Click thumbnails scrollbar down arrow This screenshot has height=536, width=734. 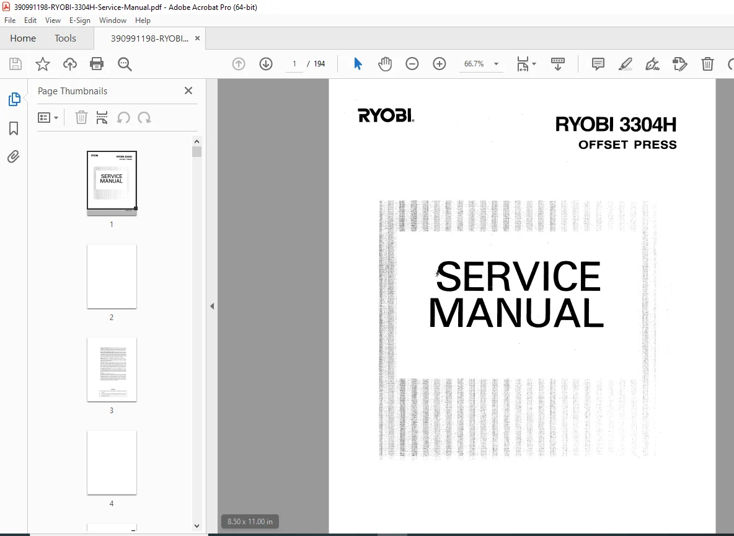(x=197, y=526)
